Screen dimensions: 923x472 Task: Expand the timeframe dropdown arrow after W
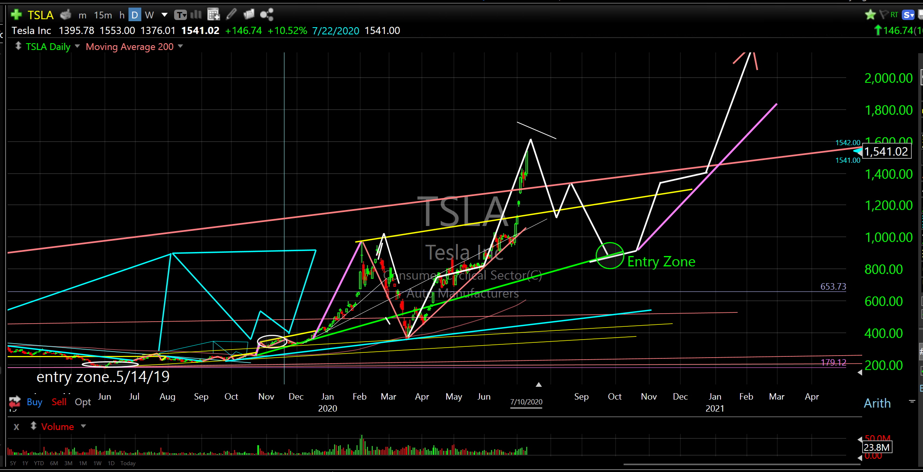pos(164,15)
